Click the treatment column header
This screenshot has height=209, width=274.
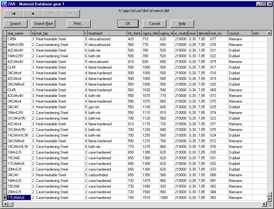coord(107,33)
